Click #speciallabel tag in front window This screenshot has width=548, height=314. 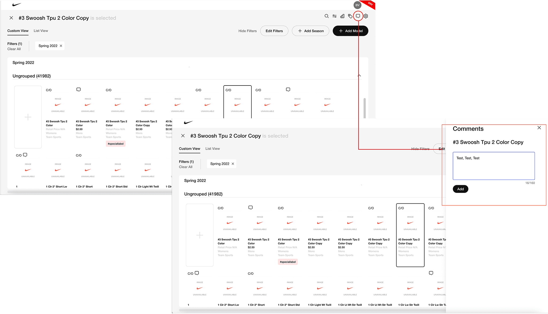click(x=288, y=262)
